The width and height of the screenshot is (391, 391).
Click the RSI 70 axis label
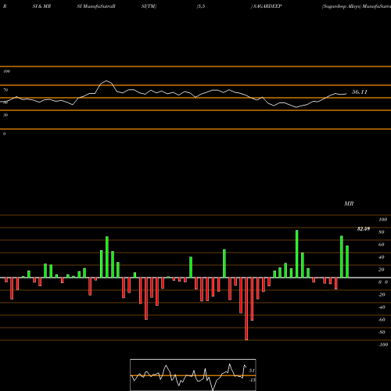point(5,90)
